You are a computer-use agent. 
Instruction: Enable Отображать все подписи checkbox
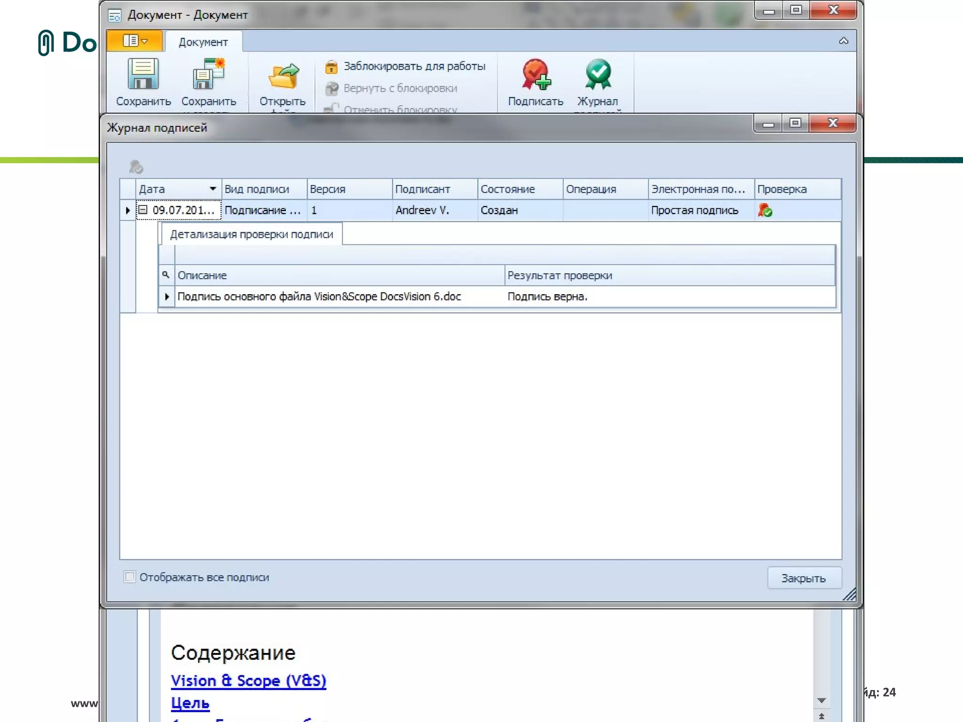tap(130, 577)
